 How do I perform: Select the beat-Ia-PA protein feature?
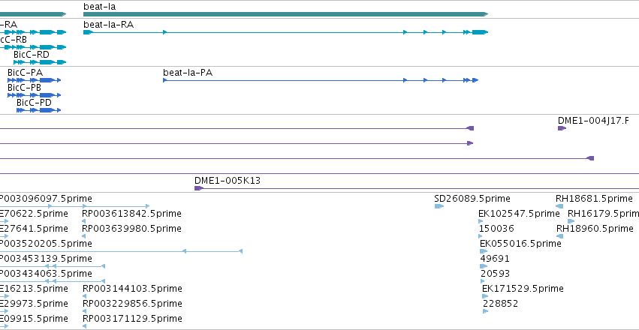pos(321,80)
